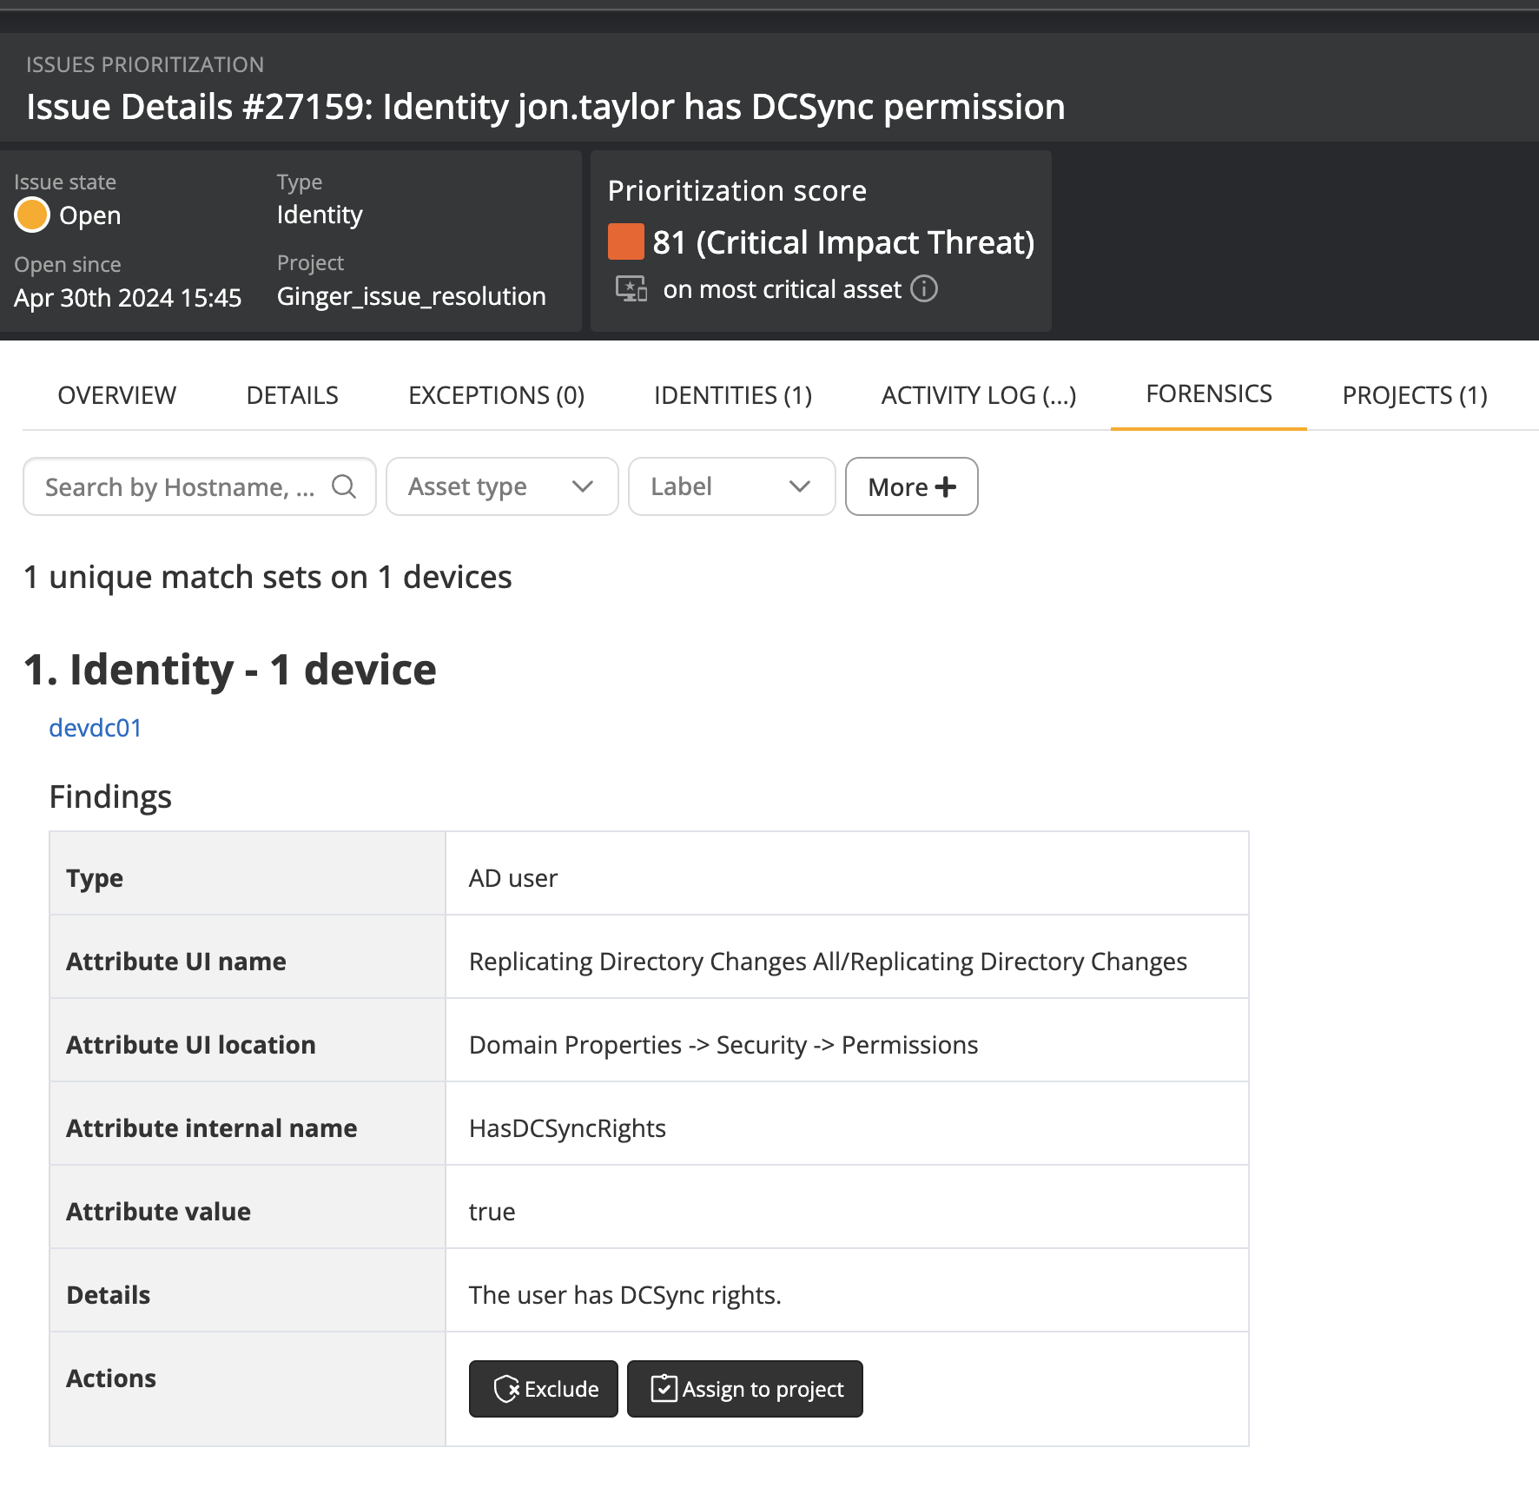The image size is (1539, 1494).
Task: Open the Details tab
Action: click(292, 395)
